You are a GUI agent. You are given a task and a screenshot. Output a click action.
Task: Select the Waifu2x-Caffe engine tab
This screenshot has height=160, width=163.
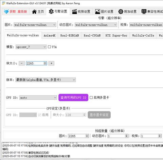143,36
